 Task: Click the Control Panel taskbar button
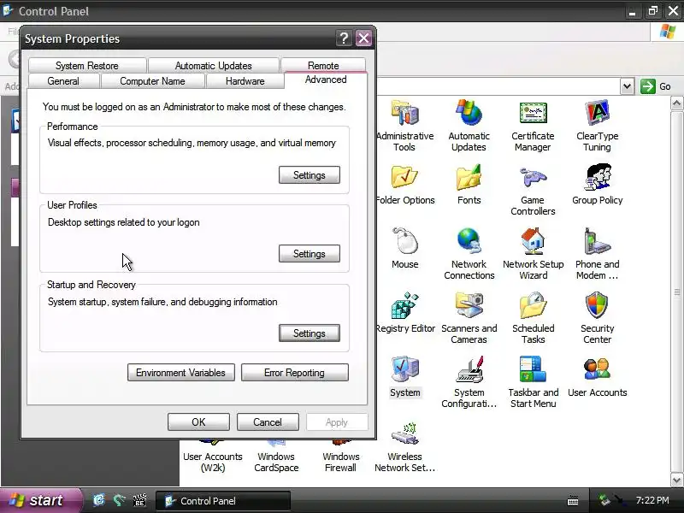point(222,501)
